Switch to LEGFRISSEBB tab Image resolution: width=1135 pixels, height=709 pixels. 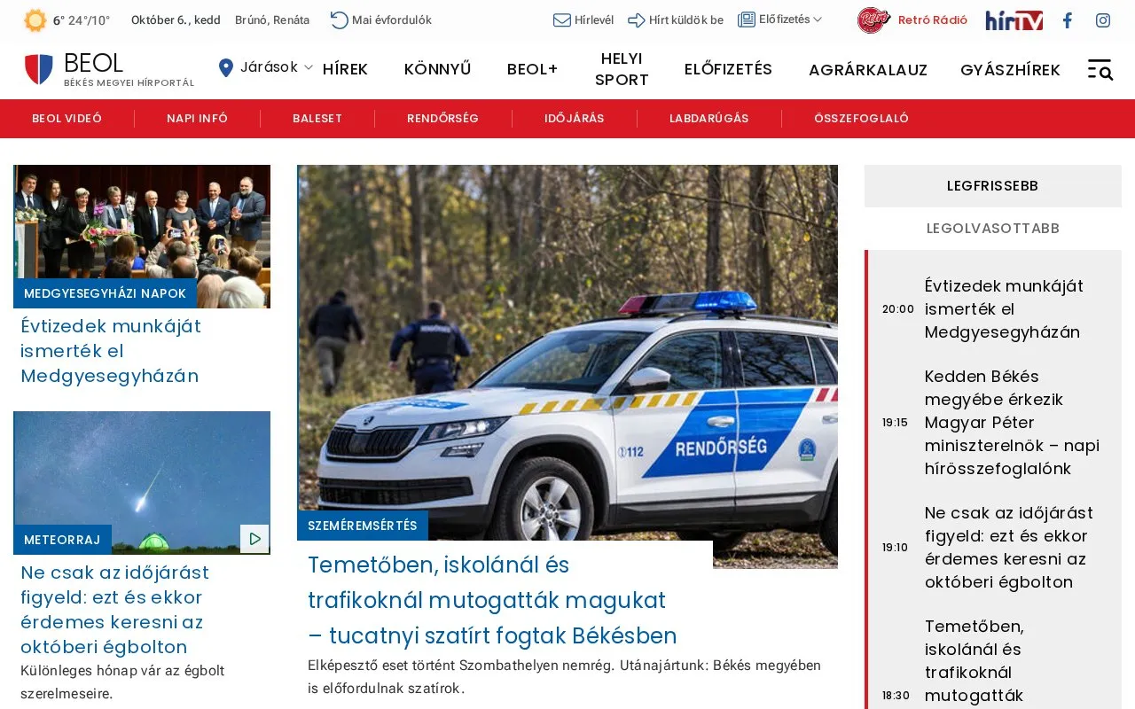992,186
